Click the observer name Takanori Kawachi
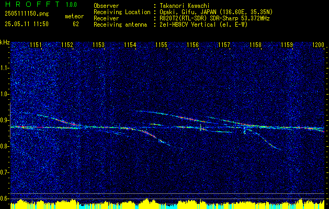The height and width of the screenshot is (209, 329). coord(185,6)
